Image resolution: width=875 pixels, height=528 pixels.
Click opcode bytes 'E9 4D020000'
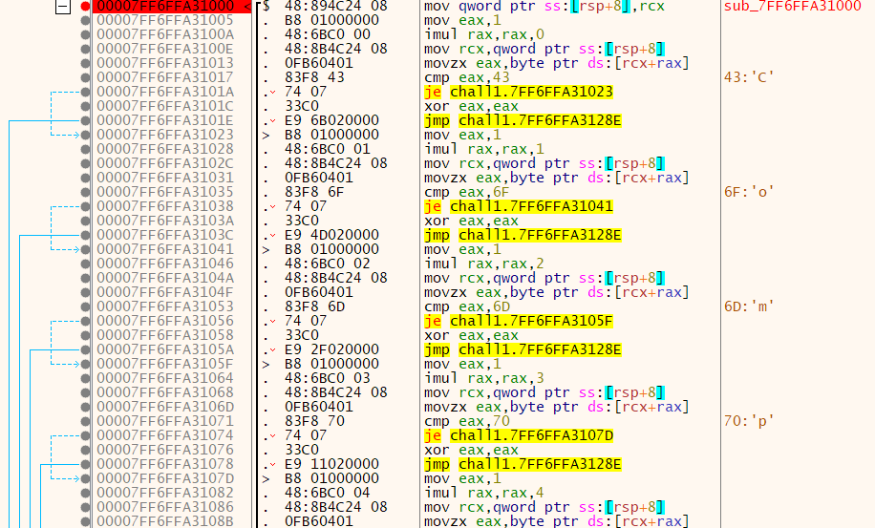pyautogui.click(x=331, y=235)
